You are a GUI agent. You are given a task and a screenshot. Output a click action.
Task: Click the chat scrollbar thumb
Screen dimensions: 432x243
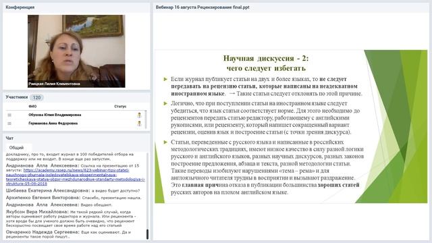147,234
